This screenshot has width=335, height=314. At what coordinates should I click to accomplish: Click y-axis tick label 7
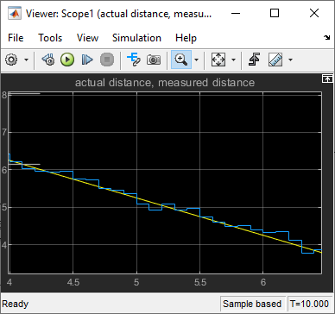(x=4, y=133)
